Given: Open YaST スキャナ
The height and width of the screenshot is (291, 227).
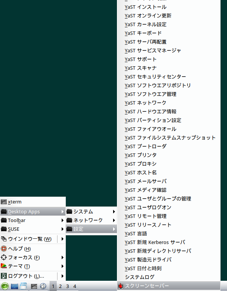Looking at the screenshot, I should tap(169, 68).
